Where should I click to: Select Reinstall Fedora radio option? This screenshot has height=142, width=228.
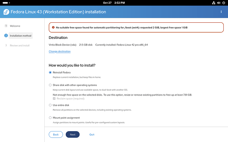(50, 72)
